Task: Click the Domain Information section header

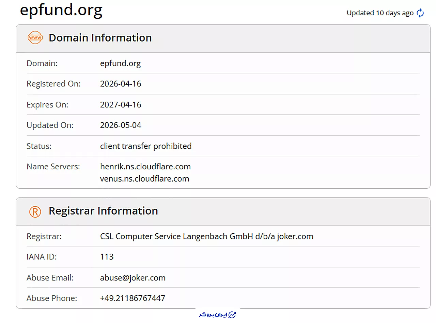Action: [100, 38]
